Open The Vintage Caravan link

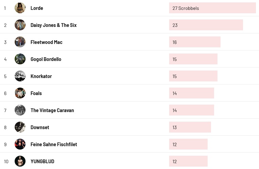coord(52,110)
